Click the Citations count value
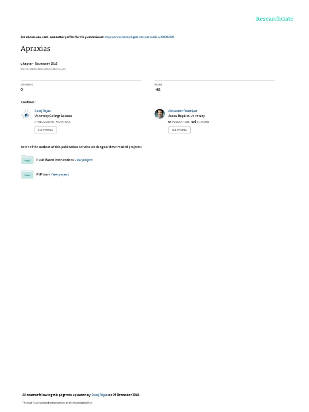Viewport: 309px width, 412px height. [22, 90]
